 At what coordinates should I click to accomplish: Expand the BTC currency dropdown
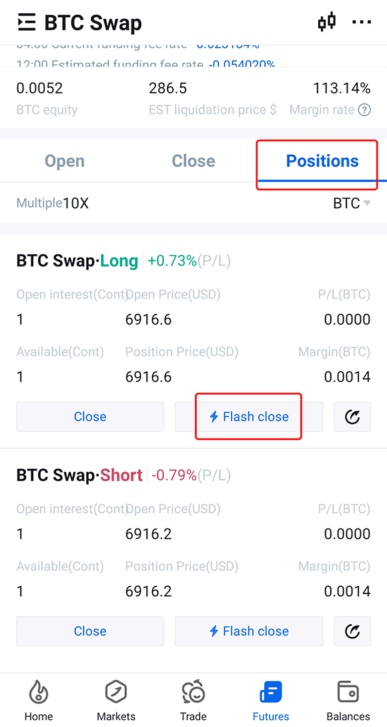tap(352, 203)
